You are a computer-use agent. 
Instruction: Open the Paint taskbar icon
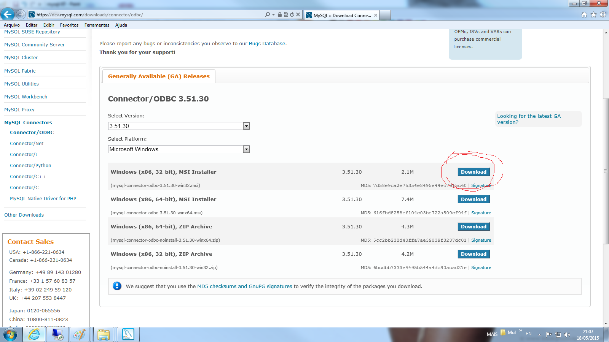80,334
